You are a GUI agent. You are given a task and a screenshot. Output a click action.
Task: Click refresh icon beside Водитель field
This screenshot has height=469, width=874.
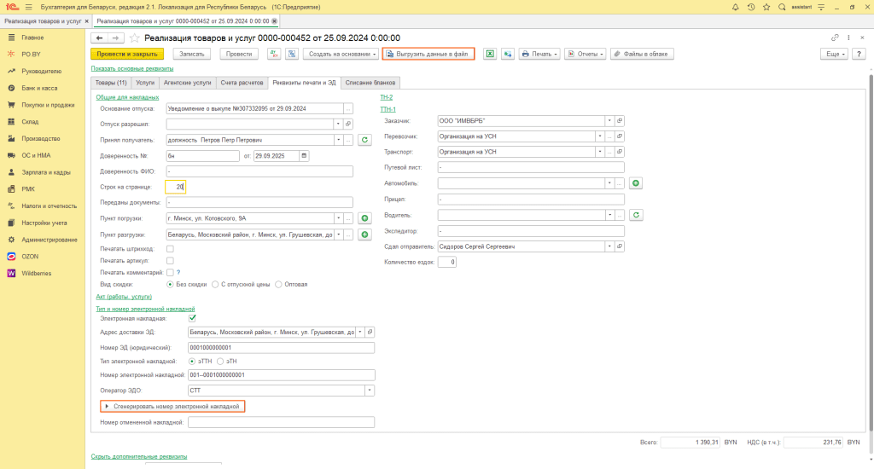tap(636, 215)
